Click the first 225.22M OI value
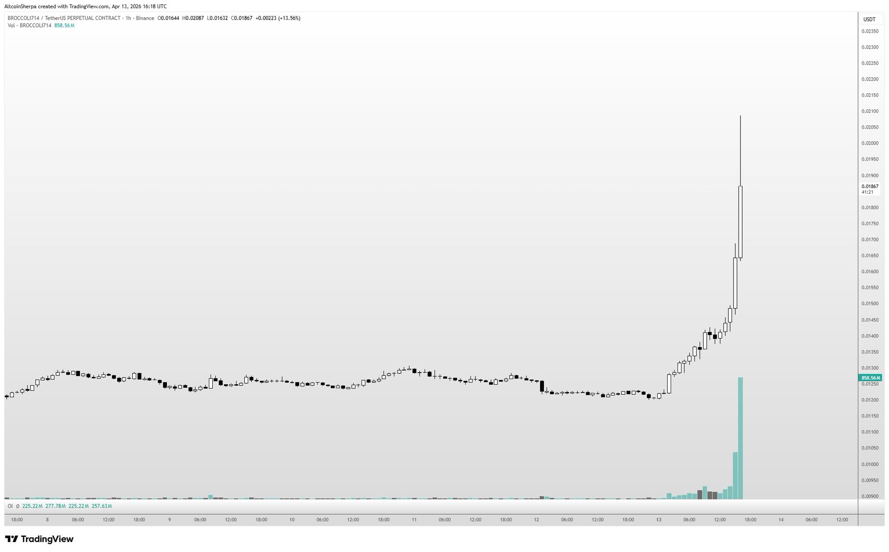 pyautogui.click(x=32, y=506)
